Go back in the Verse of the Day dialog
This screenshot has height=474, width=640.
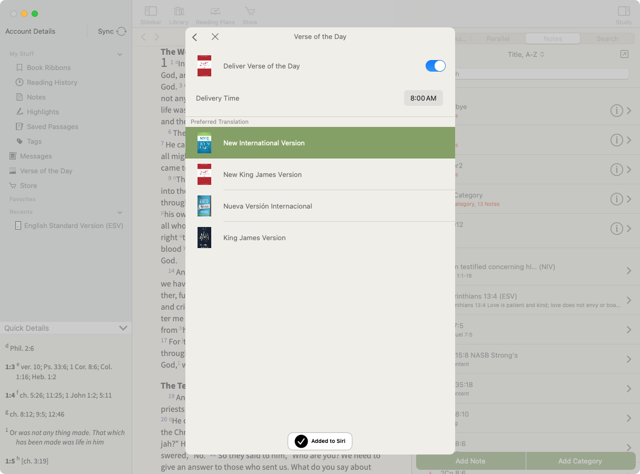194,37
